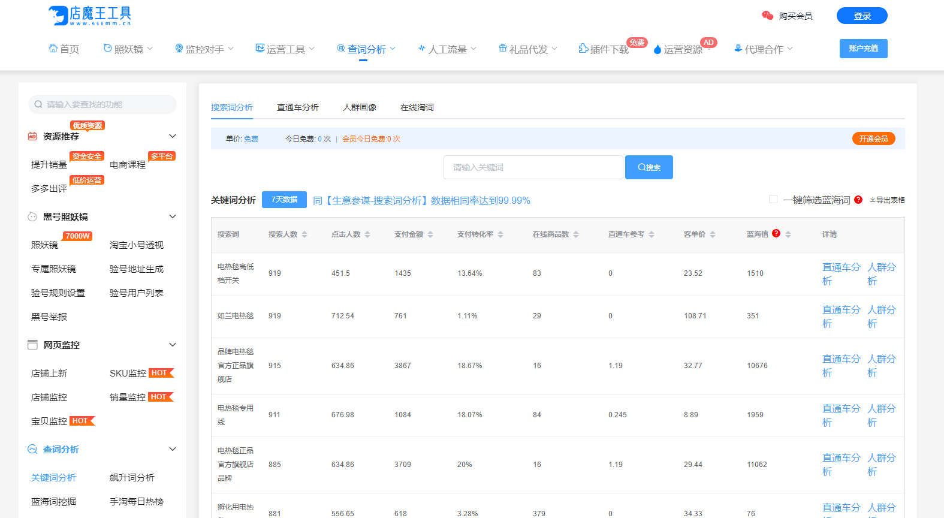This screenshot has width=944, height=518.
Task: Click the 运营工具 nav icon
Action: (x=260, y=49)
